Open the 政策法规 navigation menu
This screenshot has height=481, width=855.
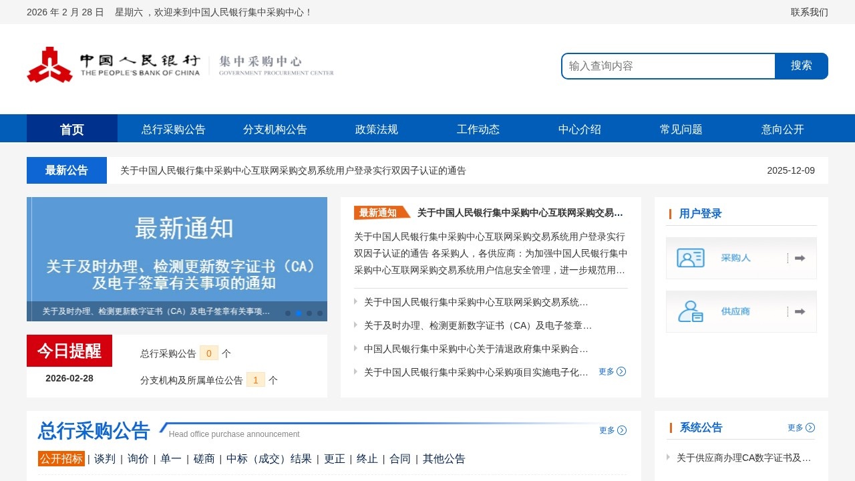pos(376,129)
